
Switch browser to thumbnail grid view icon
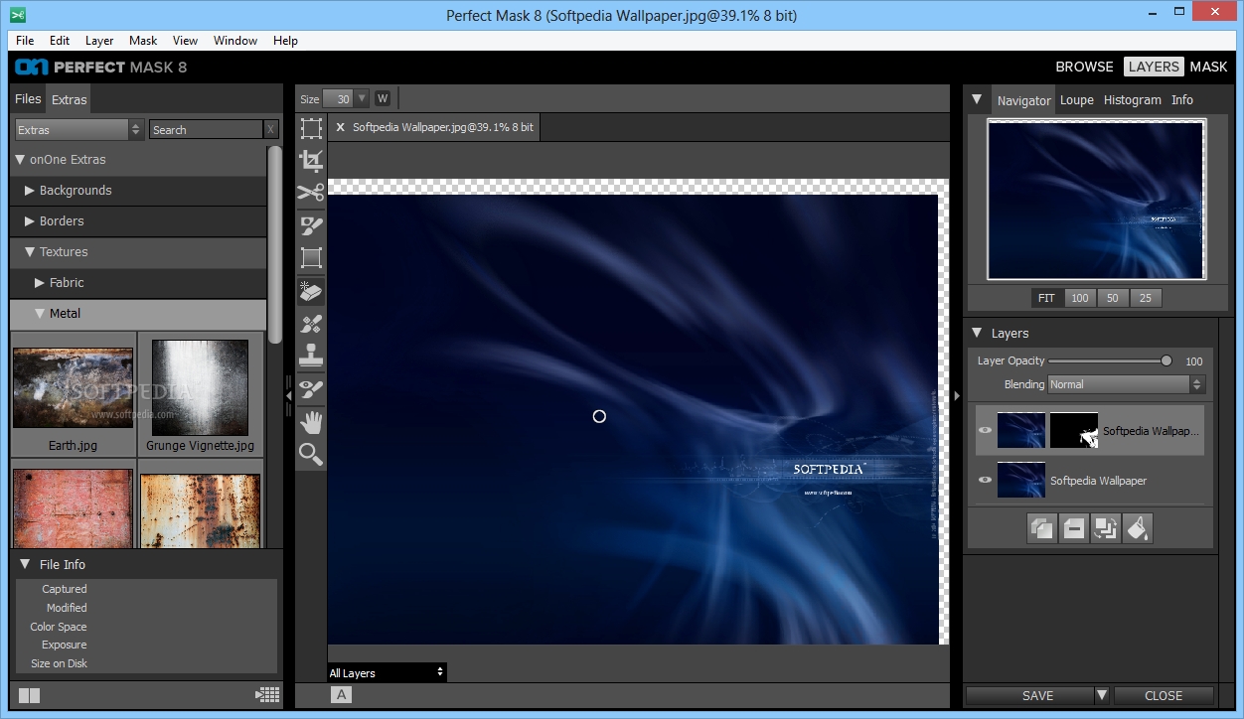click(x=267, y=695)
